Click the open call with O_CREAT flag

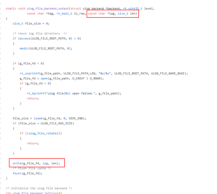point(45,78)
